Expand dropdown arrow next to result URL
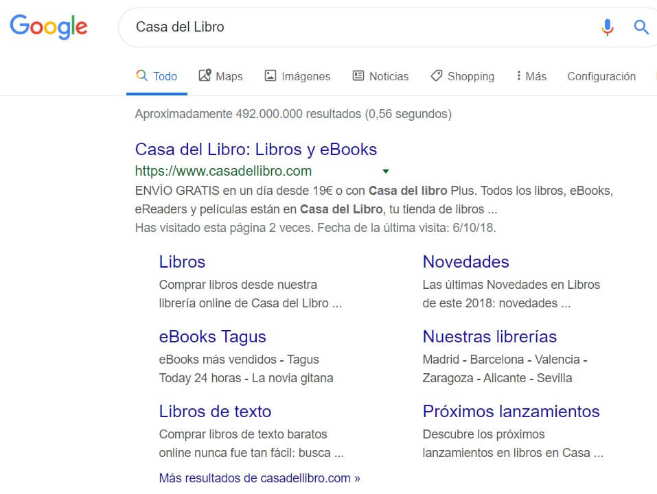Image resolution: width=657 pixels, height=494 pixels. click(x=386, y=172)
